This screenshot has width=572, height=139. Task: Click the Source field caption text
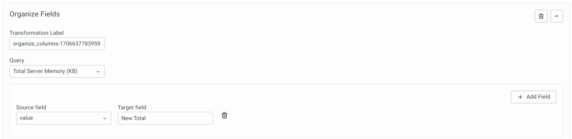[x=31, y=107]
